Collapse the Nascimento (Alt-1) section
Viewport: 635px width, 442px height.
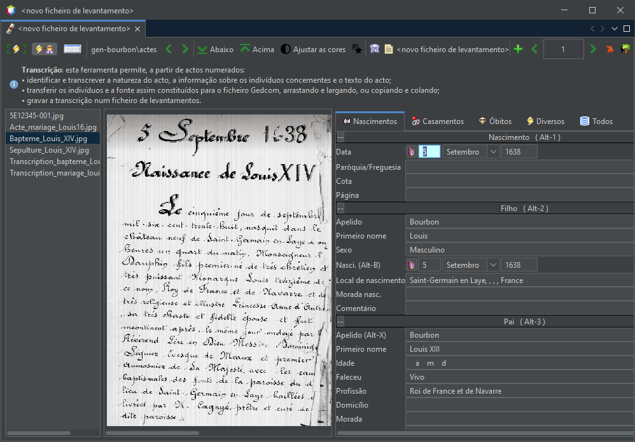click(x=340, y=137)
